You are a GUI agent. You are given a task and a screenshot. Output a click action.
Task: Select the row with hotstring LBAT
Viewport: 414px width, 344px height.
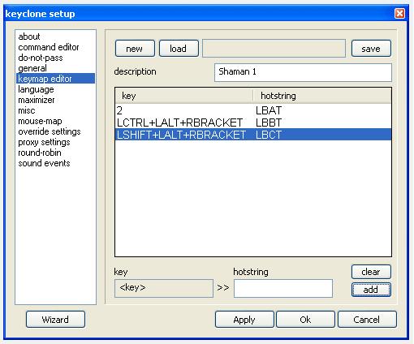253,110
